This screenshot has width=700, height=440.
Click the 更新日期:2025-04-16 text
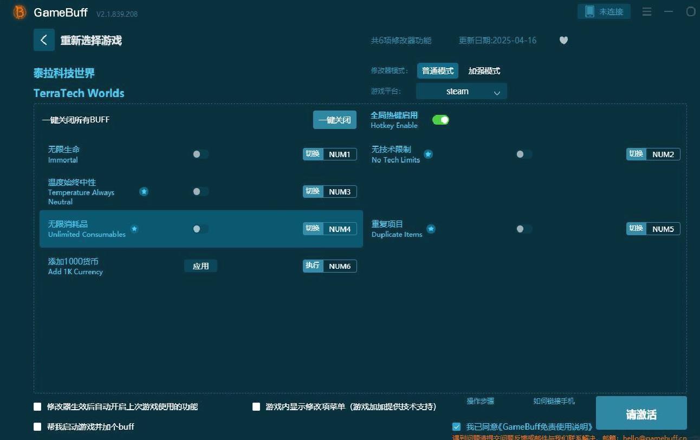[x=497, y=40]
